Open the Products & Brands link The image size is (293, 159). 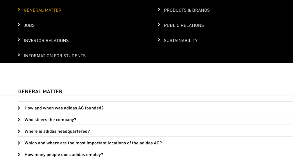(187, 10)
